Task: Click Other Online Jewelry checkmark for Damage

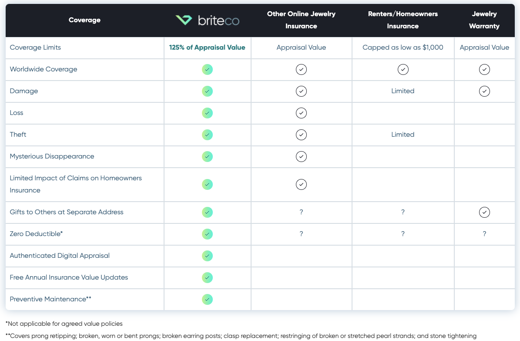Action: point(301,91)
